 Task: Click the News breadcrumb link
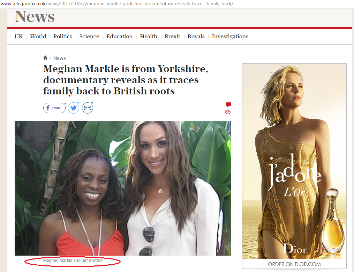point(60,58)
